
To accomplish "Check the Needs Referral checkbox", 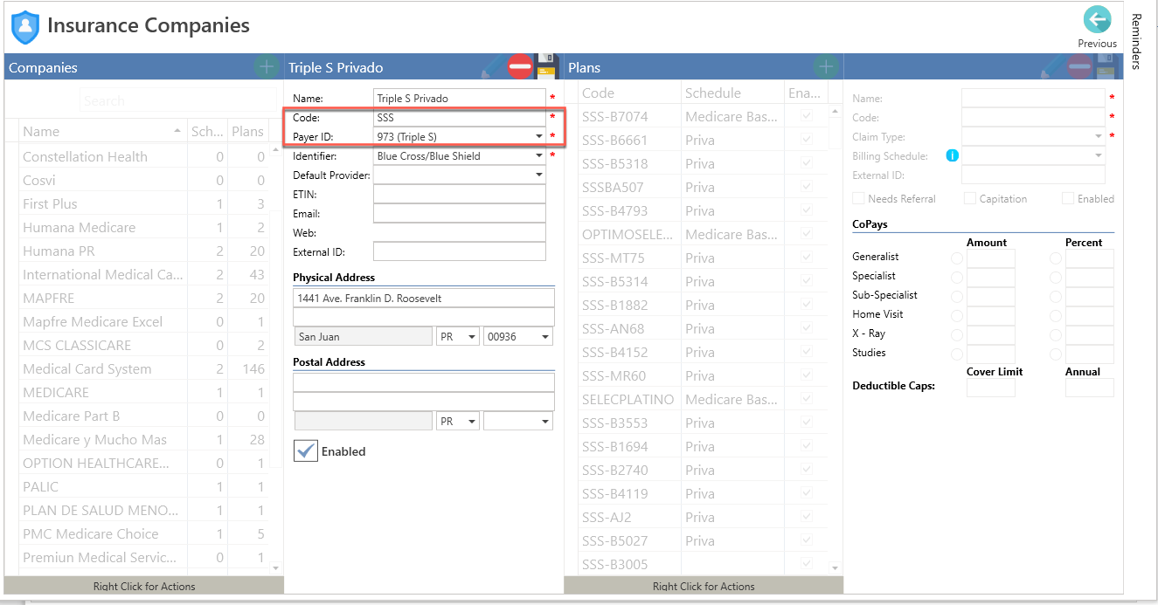I will pyautogui.click(x=858, y=199).
